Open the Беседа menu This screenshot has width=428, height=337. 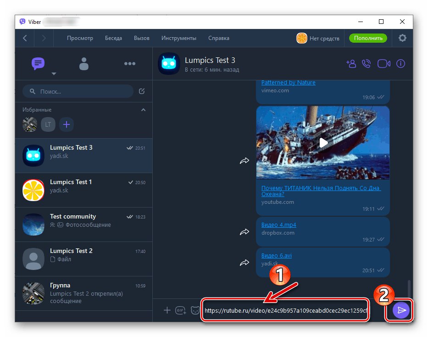click(x=114, y=38)
